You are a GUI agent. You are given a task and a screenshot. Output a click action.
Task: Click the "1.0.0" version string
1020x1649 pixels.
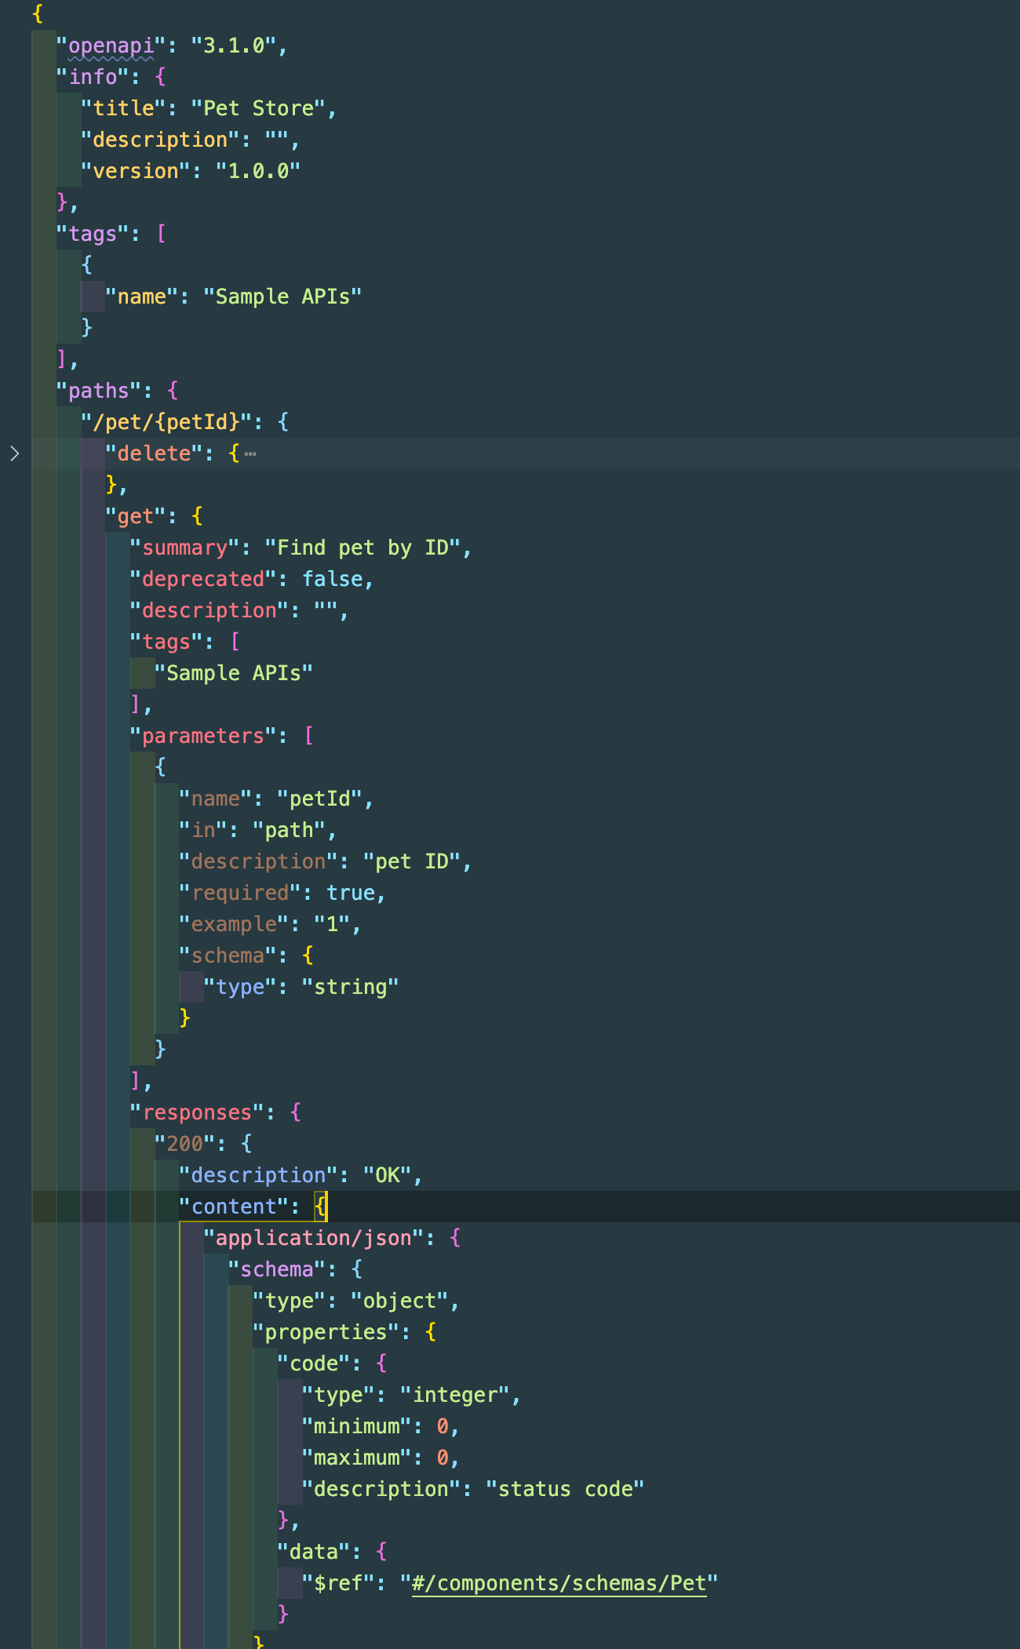(x=258, y=171)
